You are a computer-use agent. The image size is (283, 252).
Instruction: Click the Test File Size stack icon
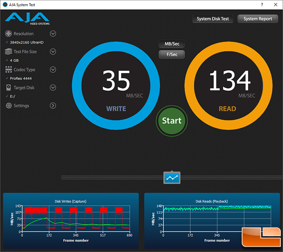(8, 52)
